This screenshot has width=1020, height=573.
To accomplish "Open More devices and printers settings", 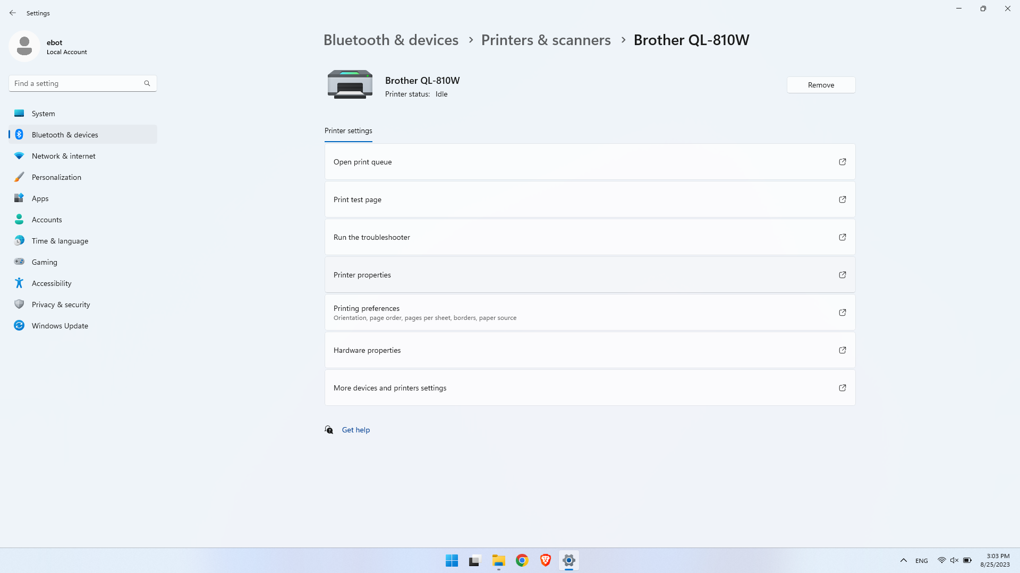I will pyautogui.click(x=590, y=388).
